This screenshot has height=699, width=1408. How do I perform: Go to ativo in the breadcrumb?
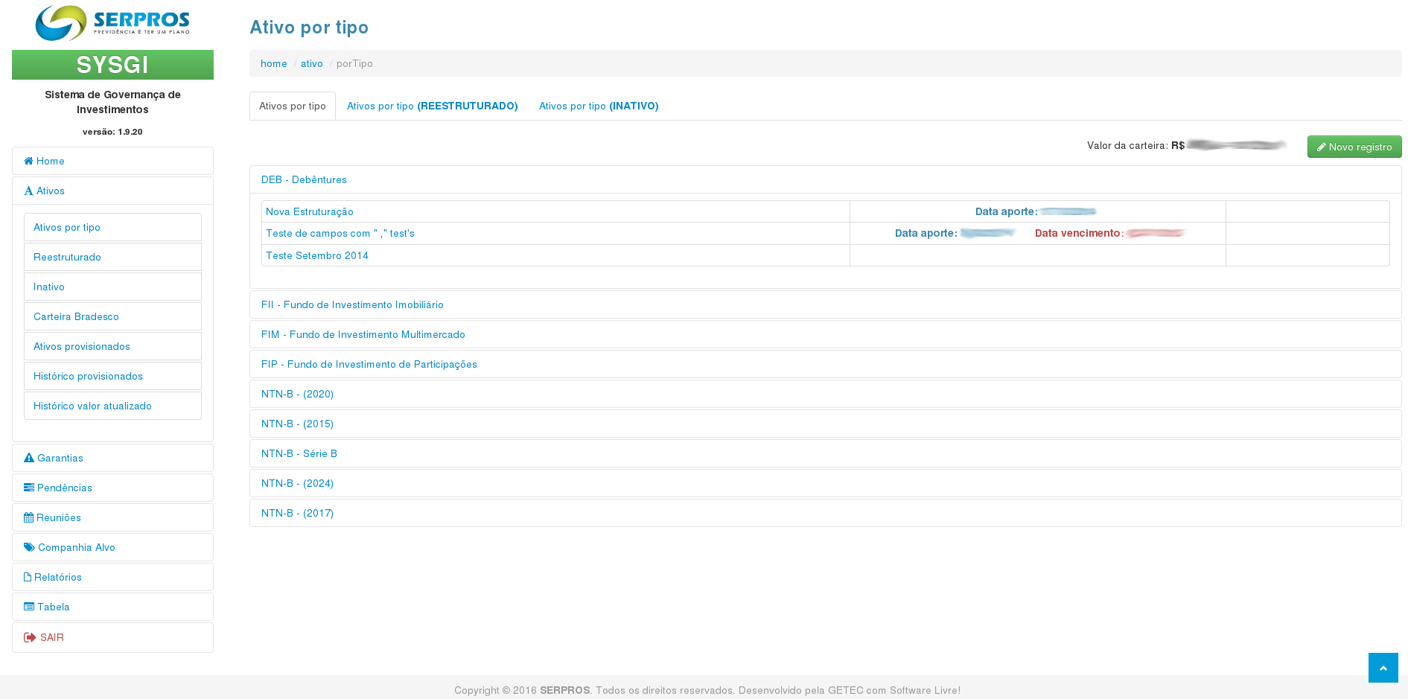pyautogui.click(x=311, y=63)
